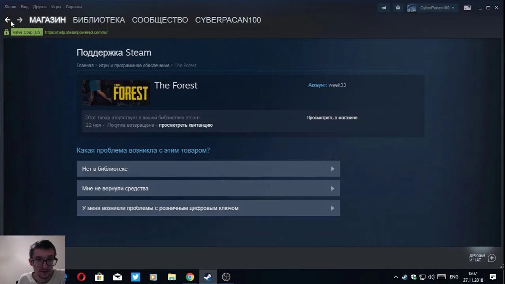Click the Steam system tray icon
505x284 pixels.
click(404, 277)
